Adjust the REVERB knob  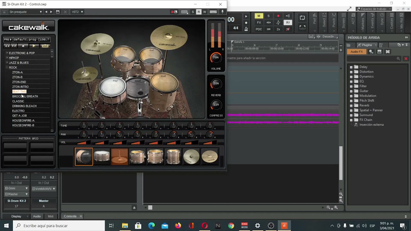click(216, 84)
